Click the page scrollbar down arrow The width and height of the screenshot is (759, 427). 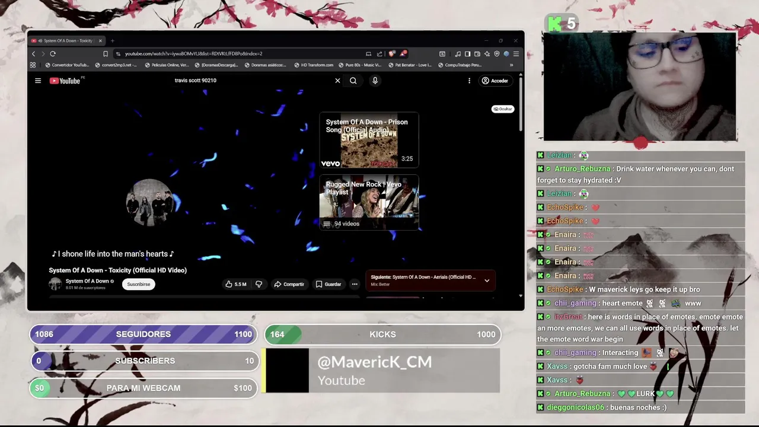521,295
